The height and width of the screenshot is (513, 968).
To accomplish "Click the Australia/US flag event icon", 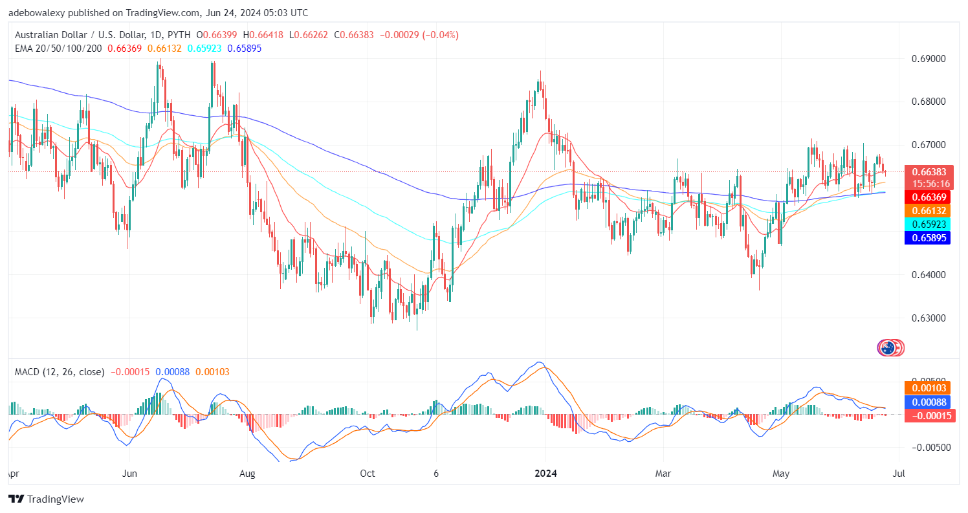I will coord(890,347).
